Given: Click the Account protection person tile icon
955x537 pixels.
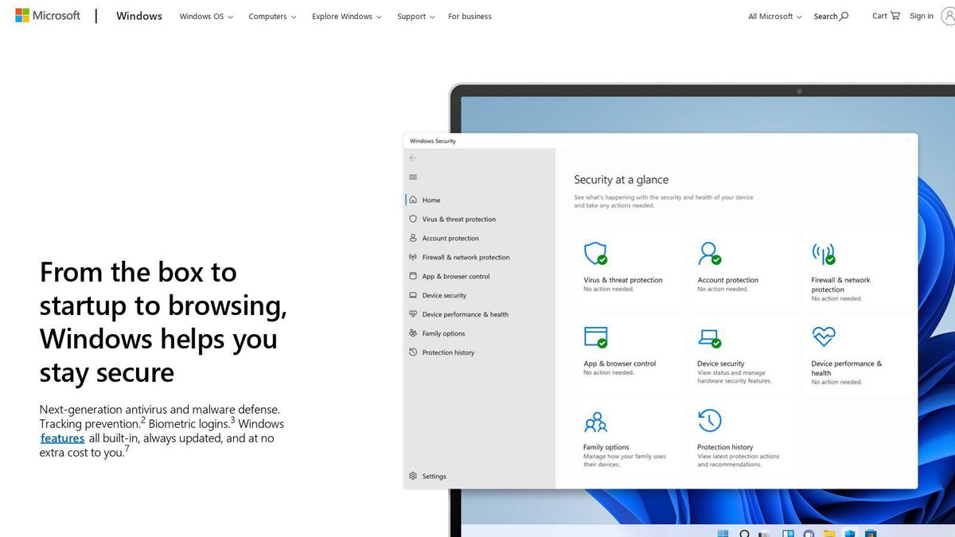Looking at the screenshot, I should (709, 254).
